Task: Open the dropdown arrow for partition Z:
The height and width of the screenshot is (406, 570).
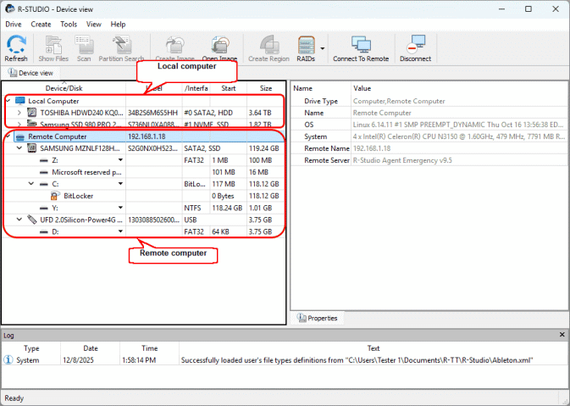Action: pos(120,159)
